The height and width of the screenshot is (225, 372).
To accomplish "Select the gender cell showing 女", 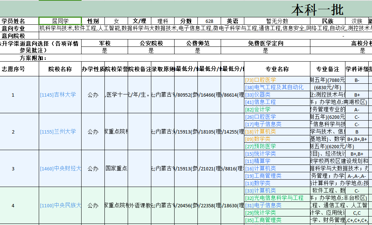I will 117,21.
